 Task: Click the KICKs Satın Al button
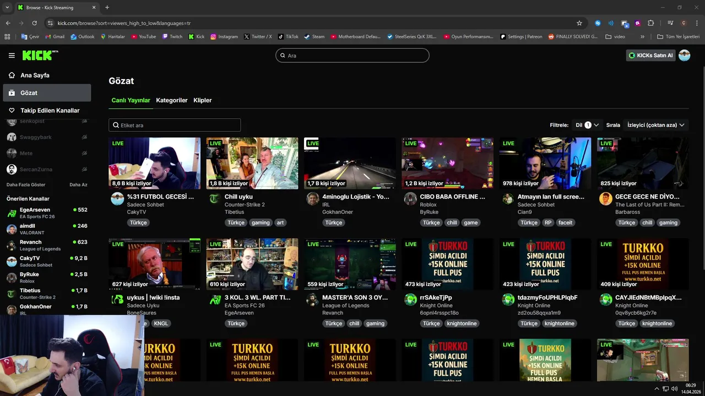coord(651,56)
